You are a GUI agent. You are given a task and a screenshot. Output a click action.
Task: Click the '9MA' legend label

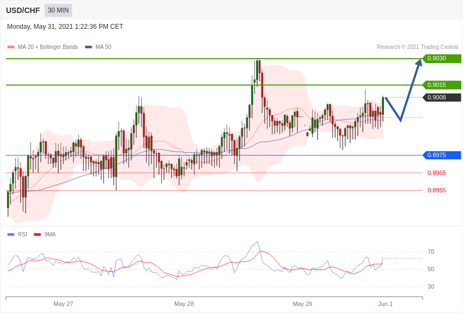(x=50, y=234)
